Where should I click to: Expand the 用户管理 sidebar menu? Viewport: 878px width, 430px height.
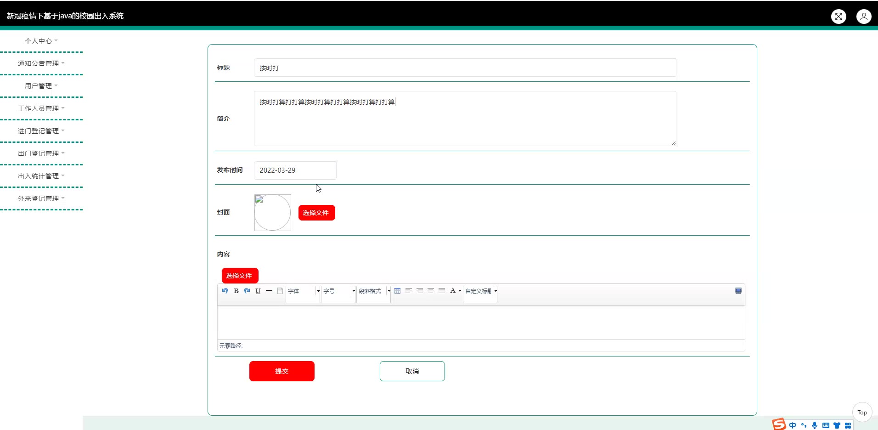[41, 86]
